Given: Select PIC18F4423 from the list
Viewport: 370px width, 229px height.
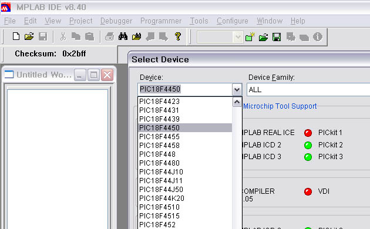Looking at the screenshot, I should coord(185,102).
